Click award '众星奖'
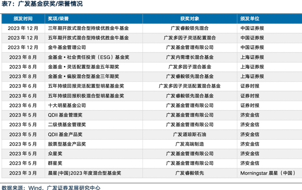Viewport: 302px width, 190px height. [x=55, y=153]
